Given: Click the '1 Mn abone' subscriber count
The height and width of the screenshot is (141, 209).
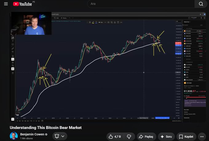Looking at the screenshot, I should (x=26, y=139).
